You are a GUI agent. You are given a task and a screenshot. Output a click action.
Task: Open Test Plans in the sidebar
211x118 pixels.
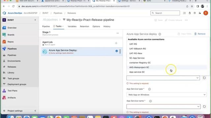coord(12,91)
